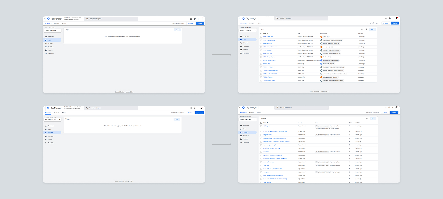443x199 pixels.
Task: Click the blue trigger icon for Consent Initialization - All Pages
Action: (321, 60)
